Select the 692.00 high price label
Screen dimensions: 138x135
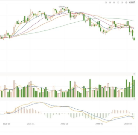pyautogui.click(x=61, y=7)
